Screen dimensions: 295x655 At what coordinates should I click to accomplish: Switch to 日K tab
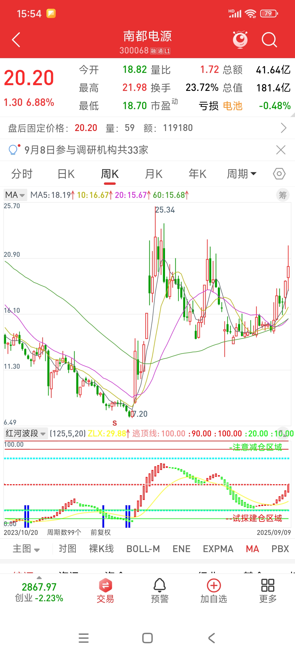click(66, 174)
